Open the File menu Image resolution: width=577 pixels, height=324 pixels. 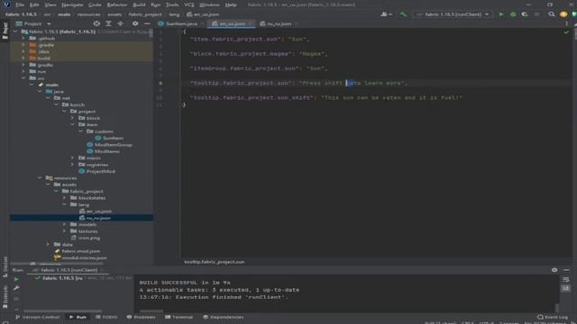(20, 4)
